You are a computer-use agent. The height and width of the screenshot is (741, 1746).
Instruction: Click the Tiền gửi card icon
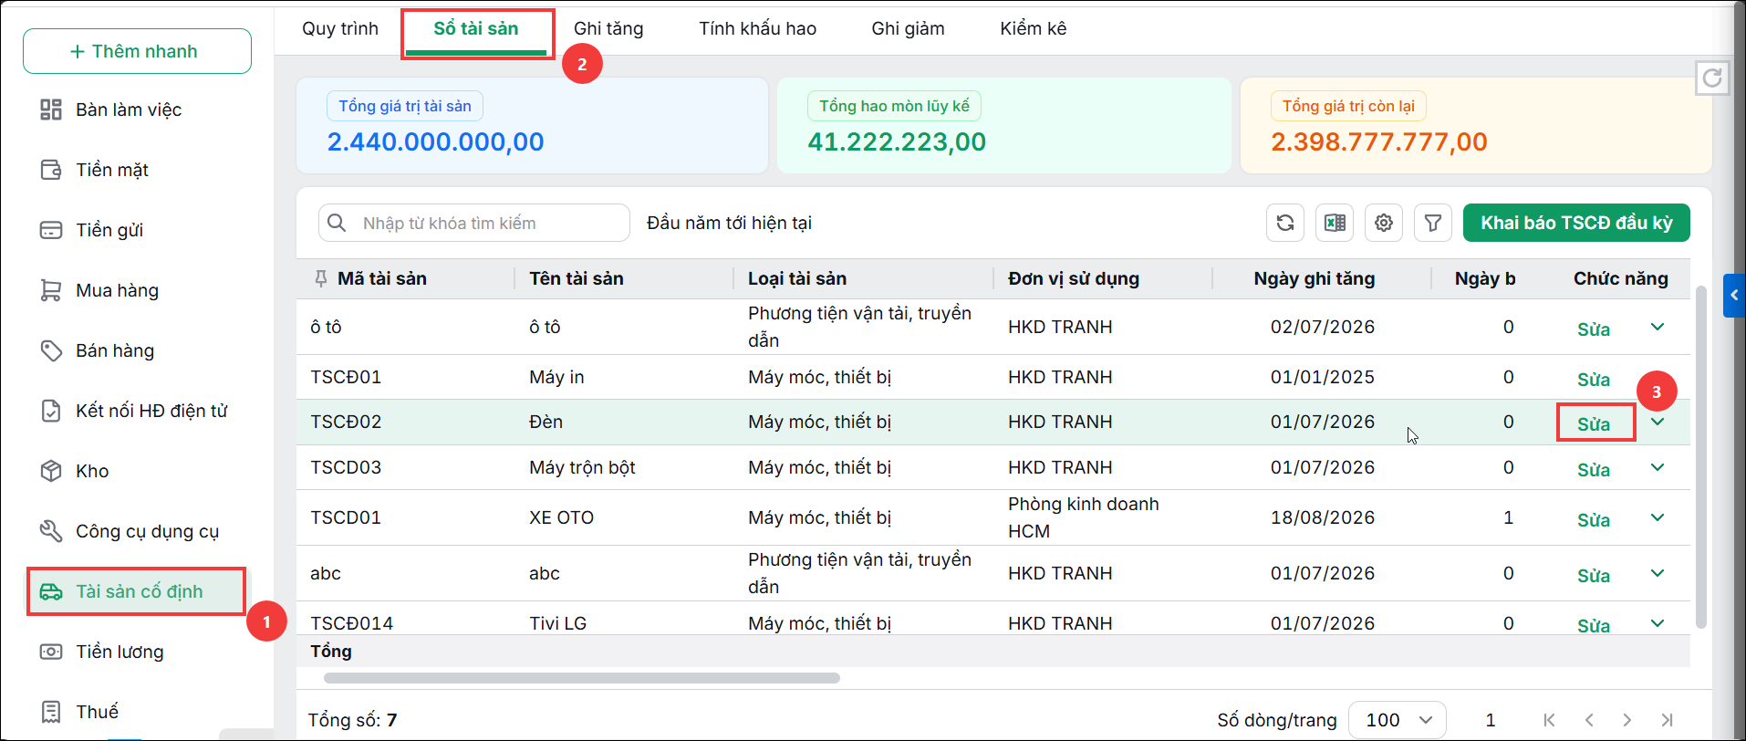pos(51,230)
